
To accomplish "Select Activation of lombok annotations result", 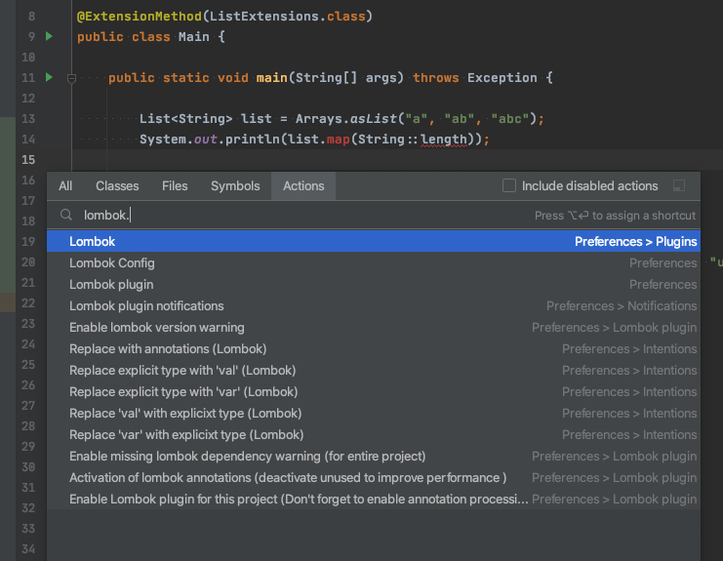I will pyautogui.click(x=374, y=477).
